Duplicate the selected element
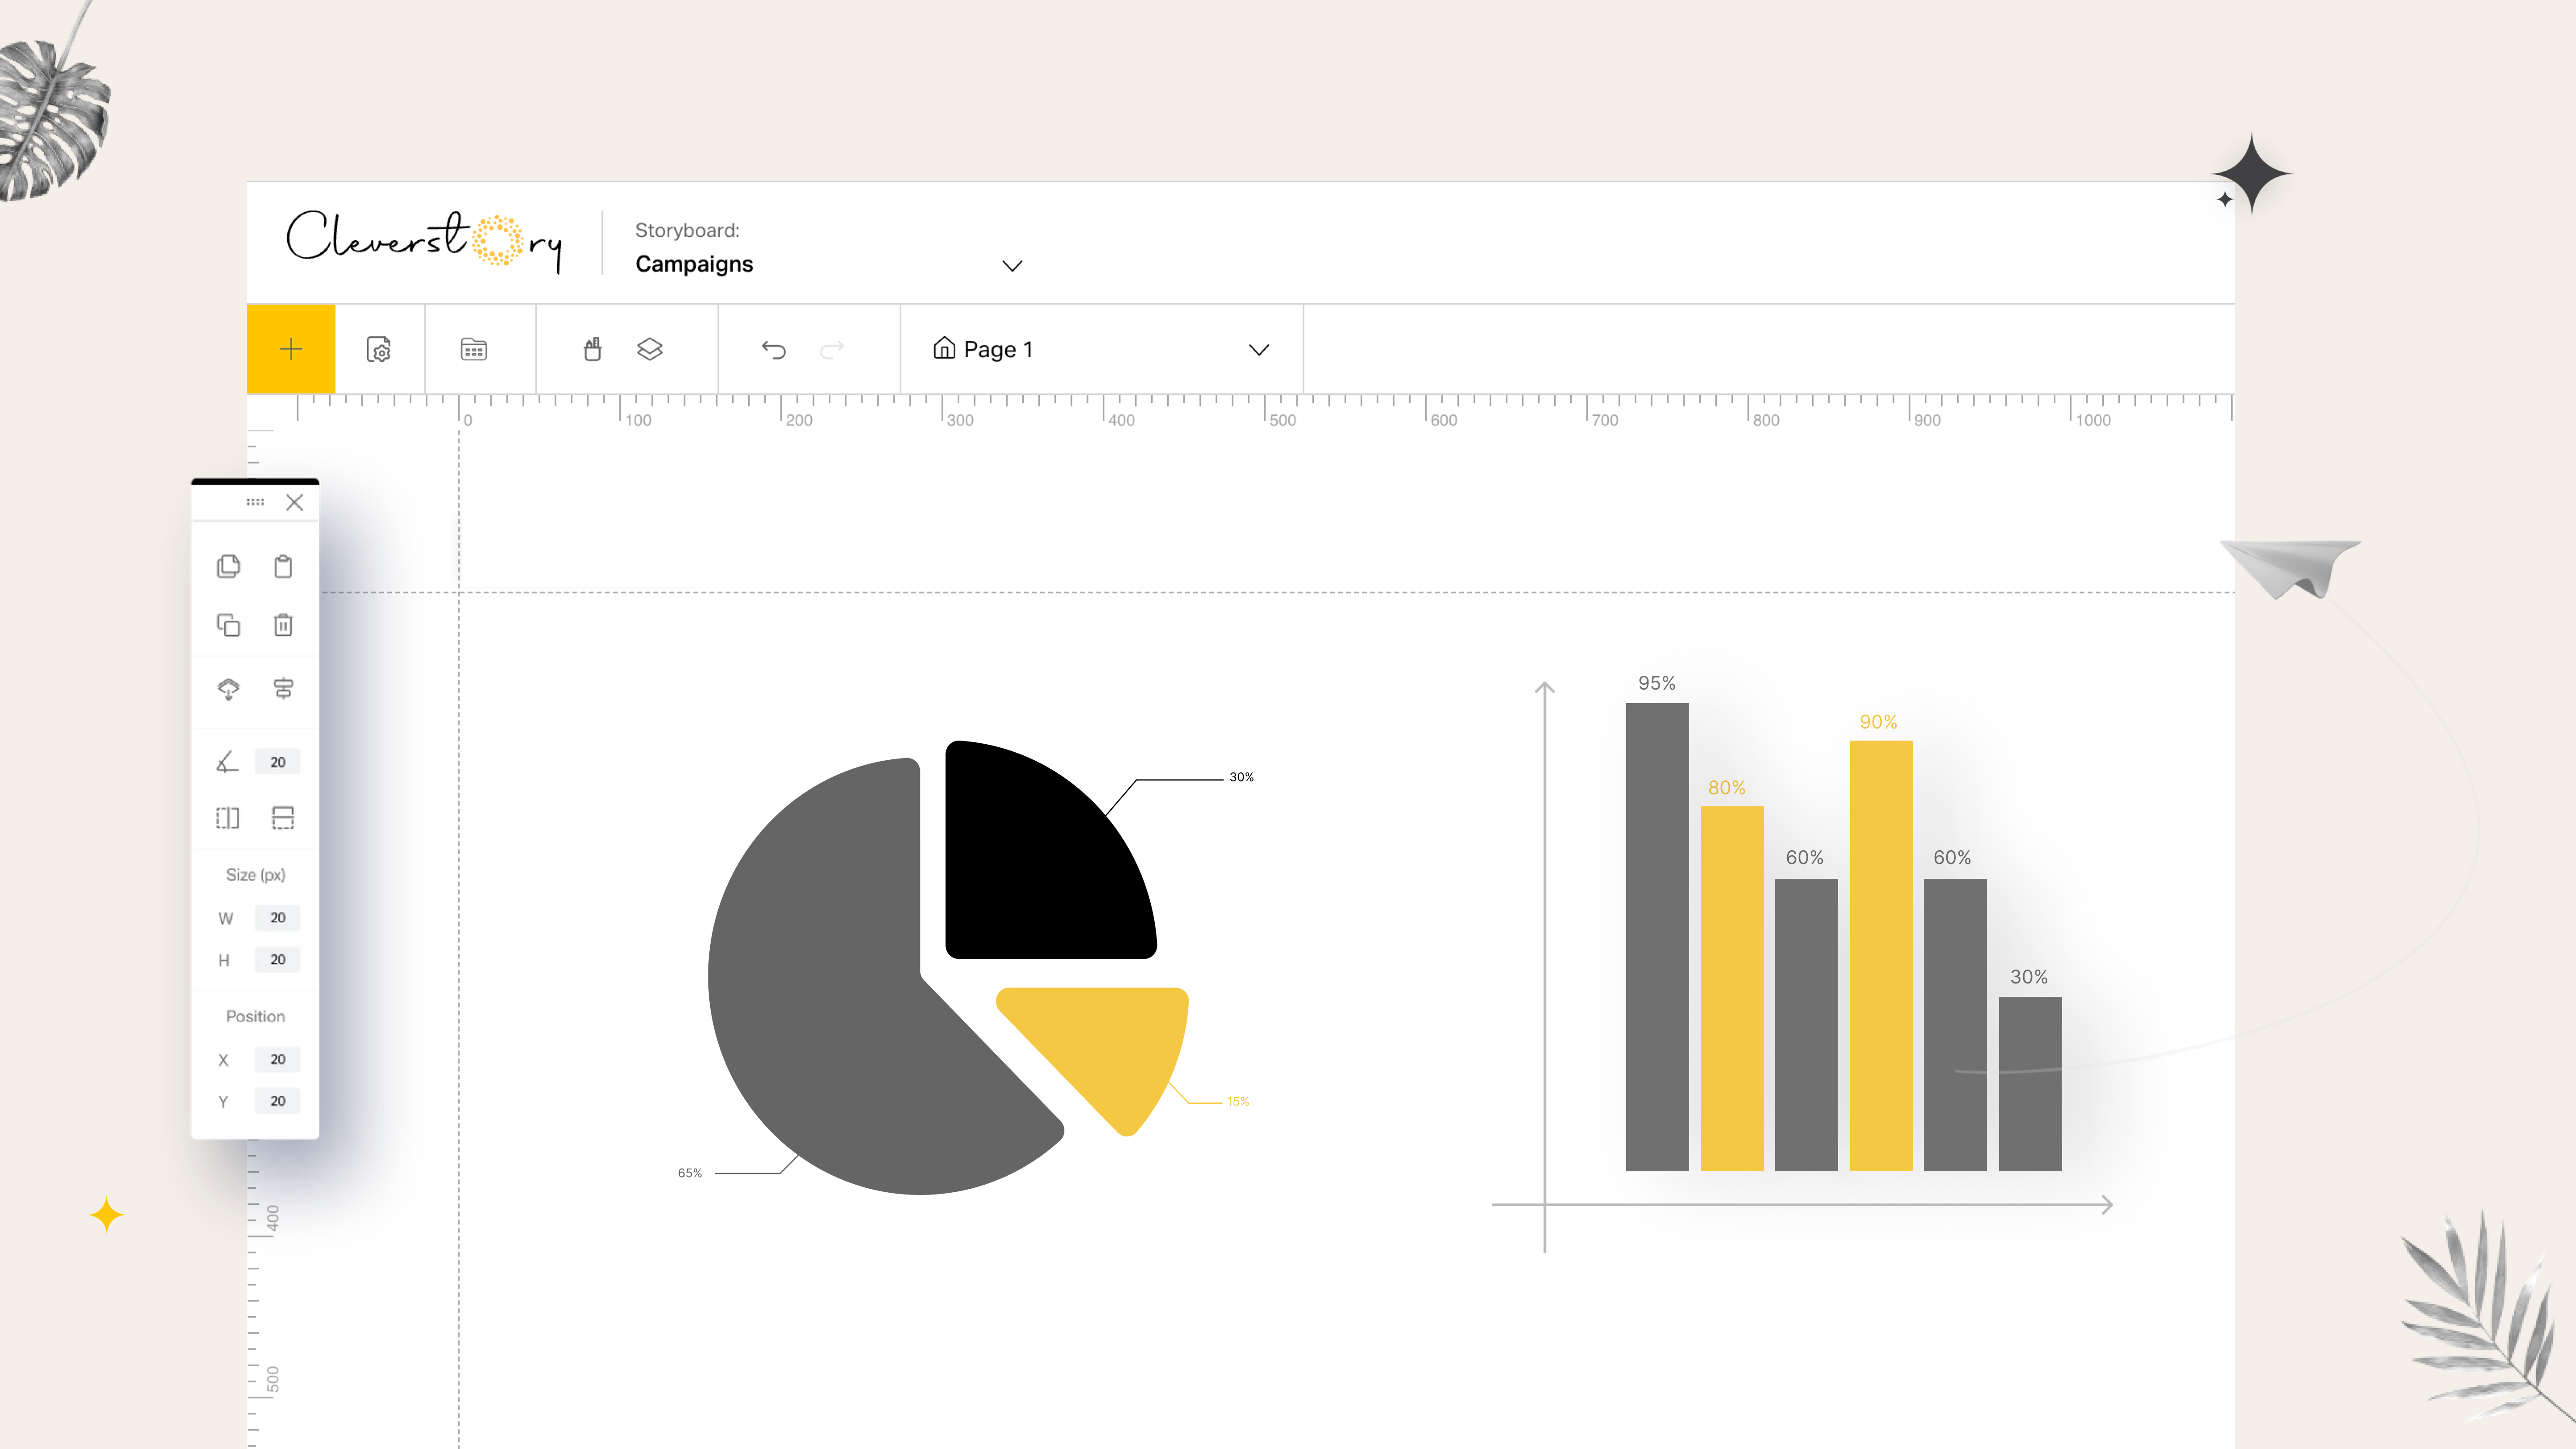Screen dimensions: 2576x1449 click(229, 625)
